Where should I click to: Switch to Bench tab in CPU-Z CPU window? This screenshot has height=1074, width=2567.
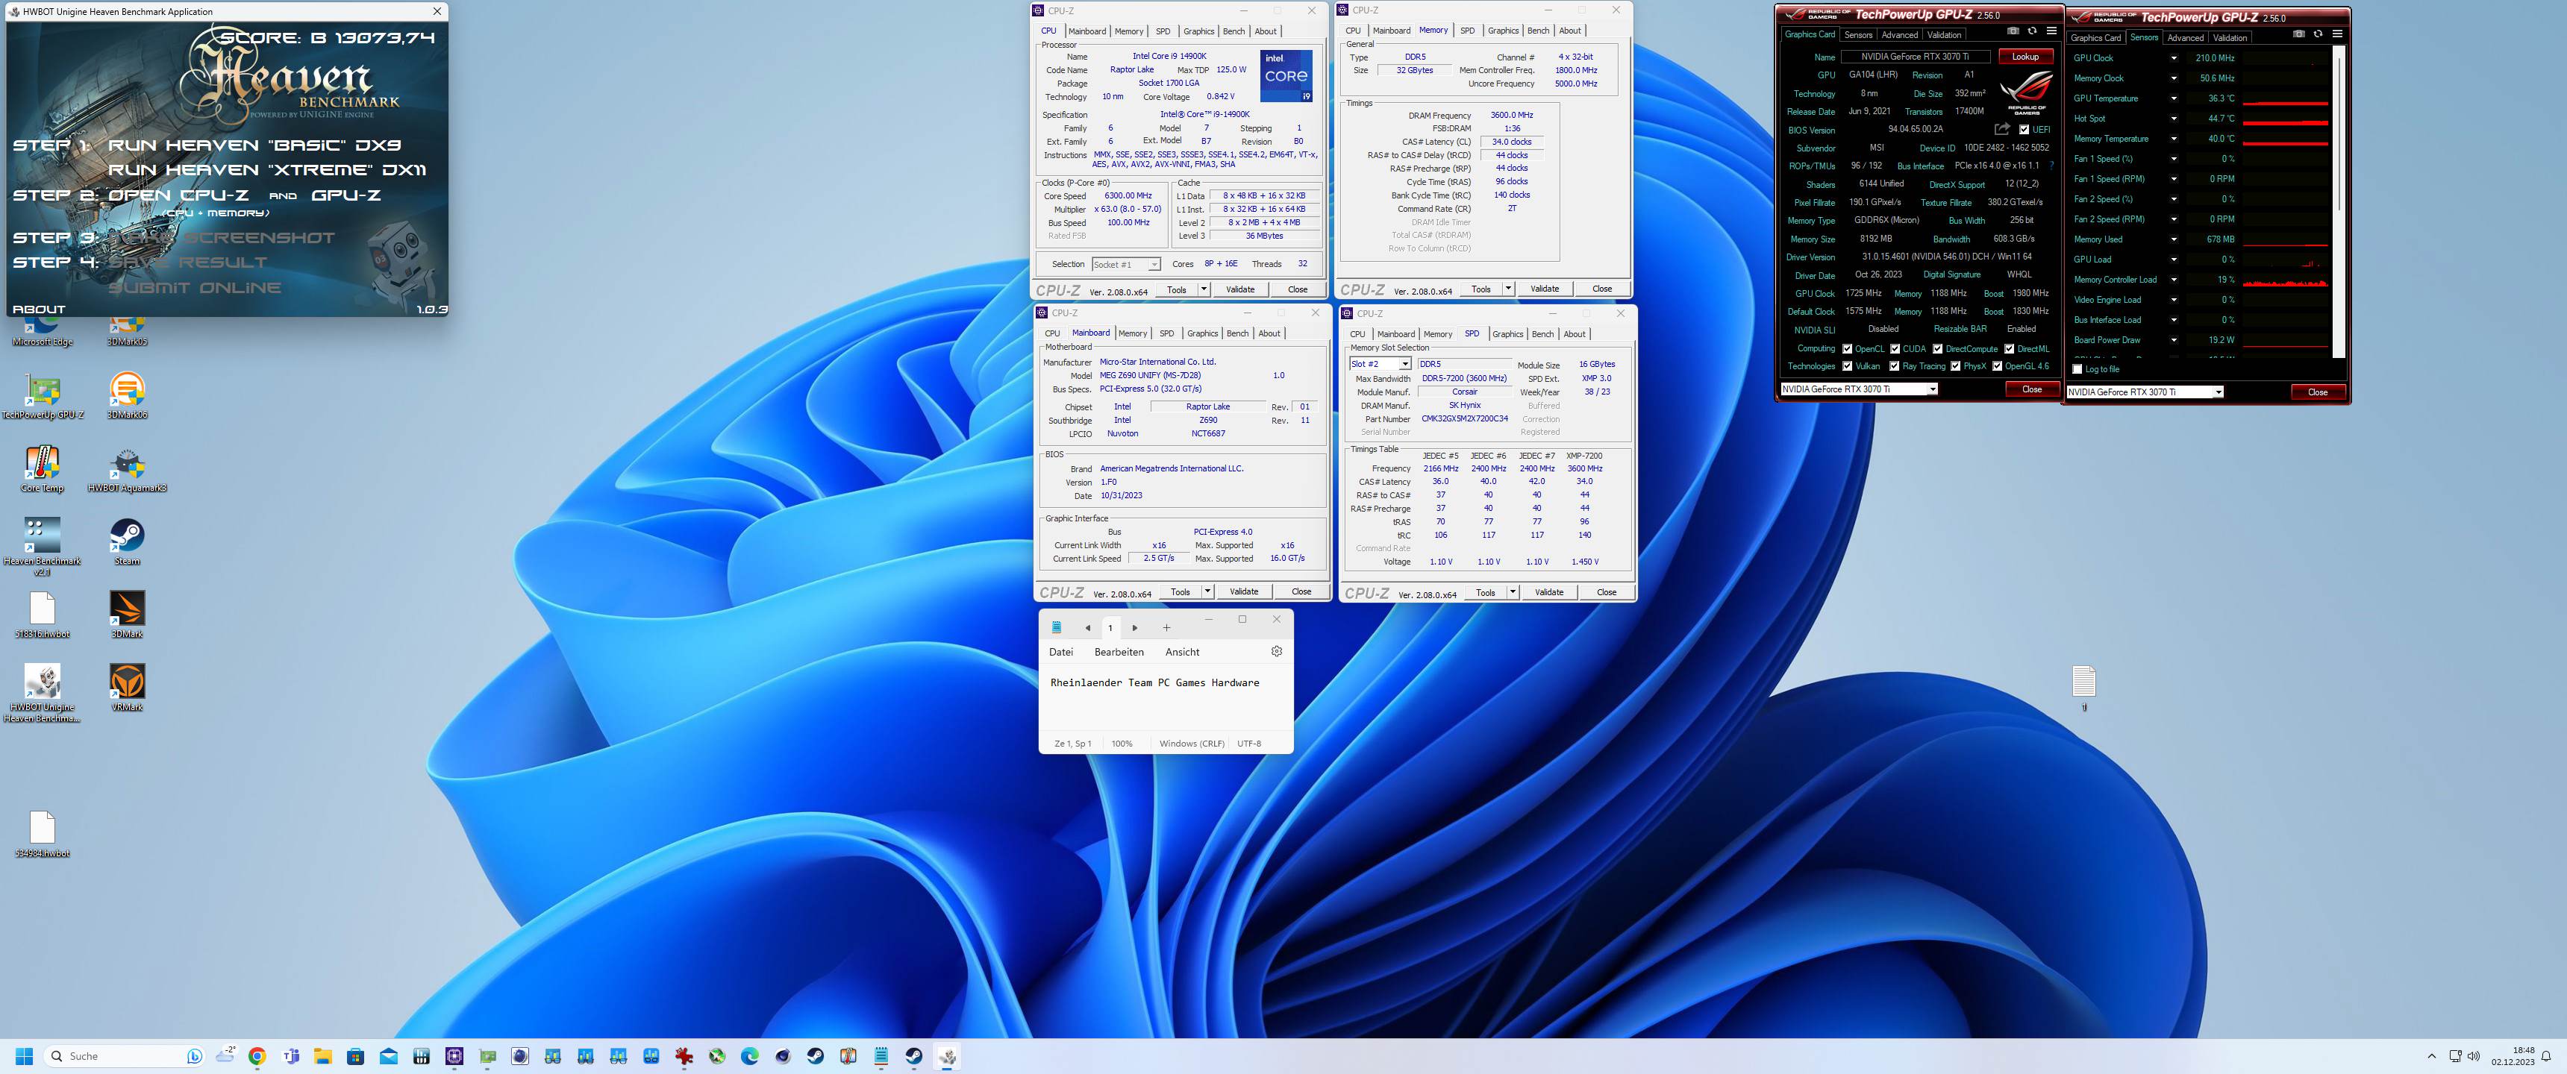tap(1234, 31)
